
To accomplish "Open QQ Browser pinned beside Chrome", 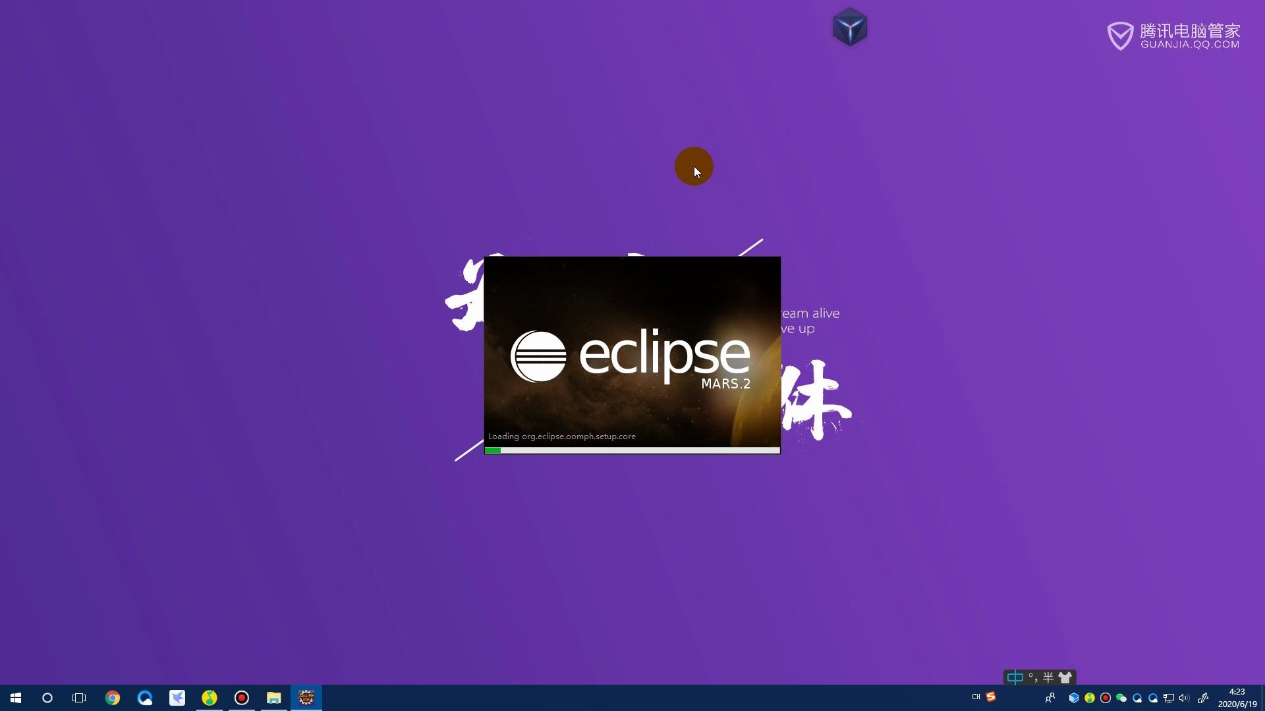I will tap(145, 698).
